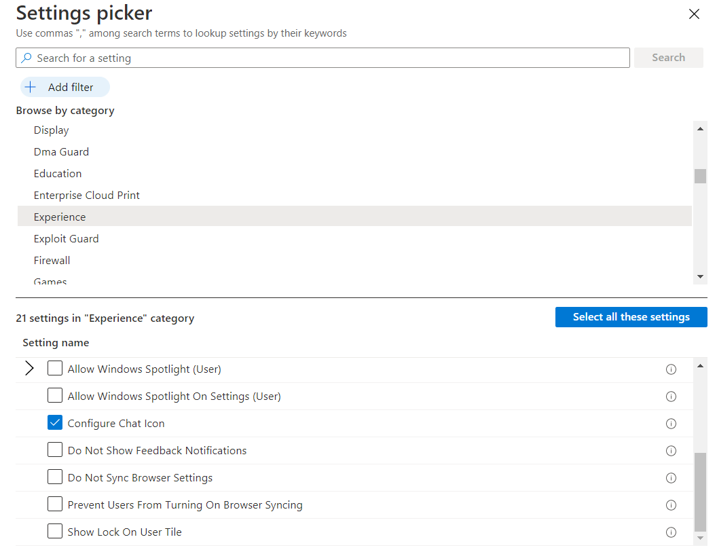This screenshot has height=552, width=717.
Task: Select the Exploit Guard category
Action: (x=66, y=238)
